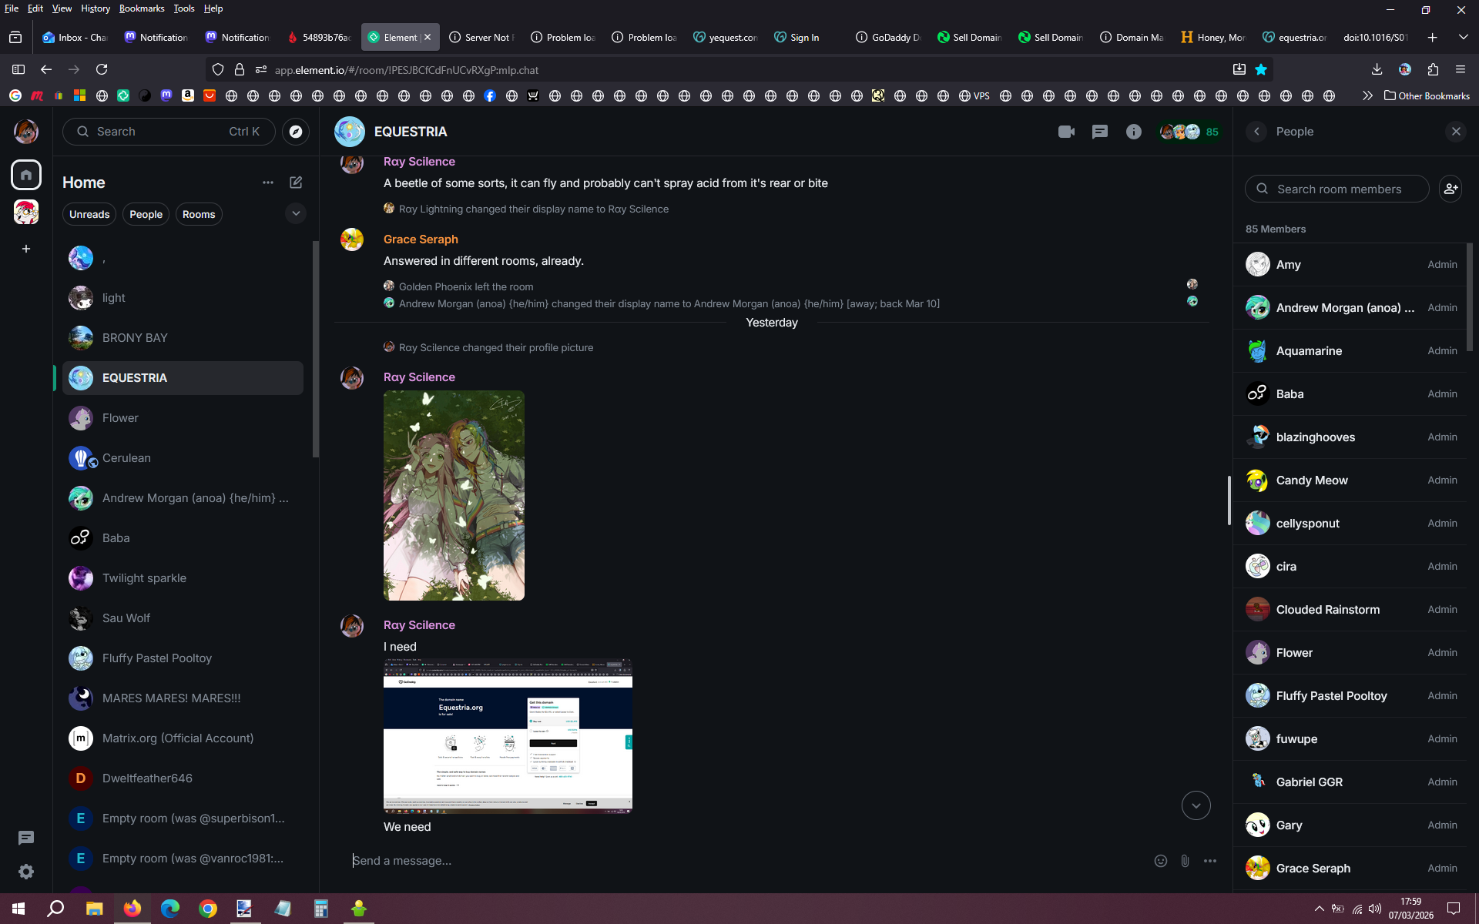Screen dimensions: 1479x924
Task: Start a video call in the EQUESTRIA room
Action: click(x=1066, y=132)
